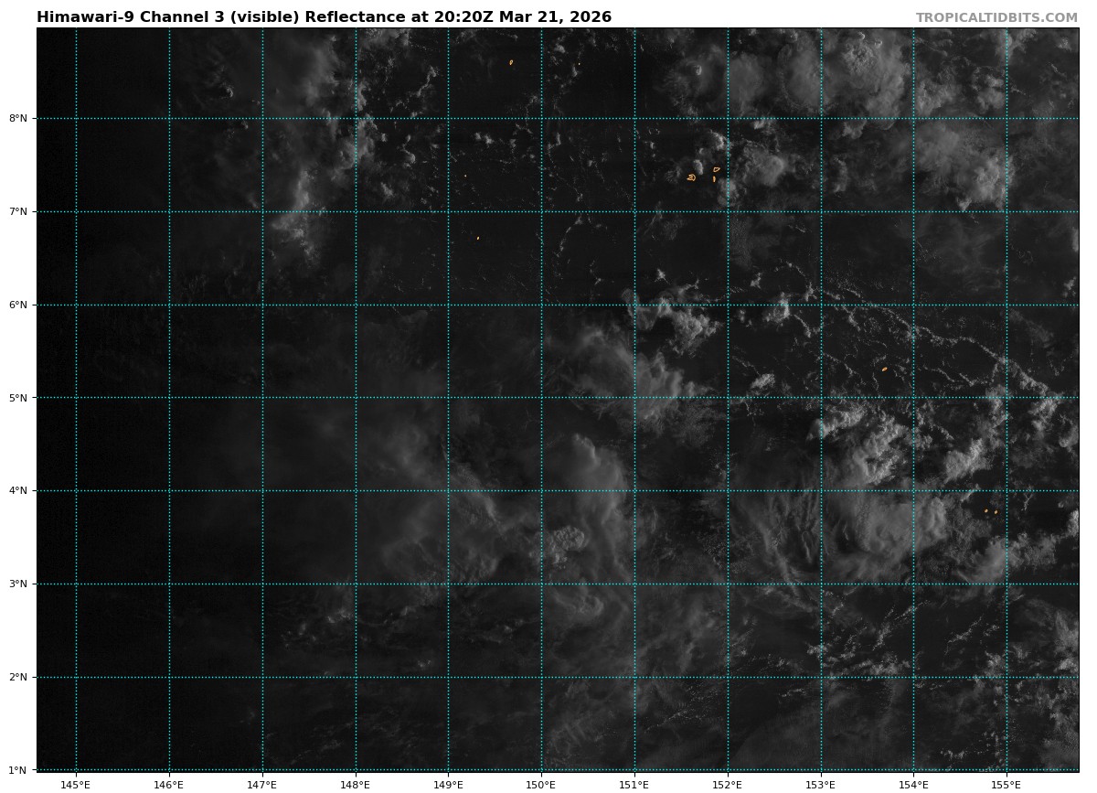Image resolution: width=1097 pixels, height=793 pixels.
Task: Click the 150°E longitude axis label
Action: 541,784
